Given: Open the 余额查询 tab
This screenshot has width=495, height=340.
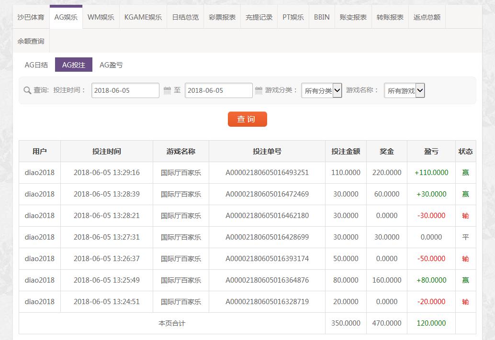Looking at the screenshot, I should point(31,41).
